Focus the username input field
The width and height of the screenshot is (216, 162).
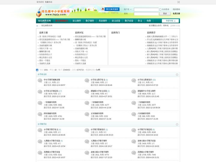(x=146, y=10)
